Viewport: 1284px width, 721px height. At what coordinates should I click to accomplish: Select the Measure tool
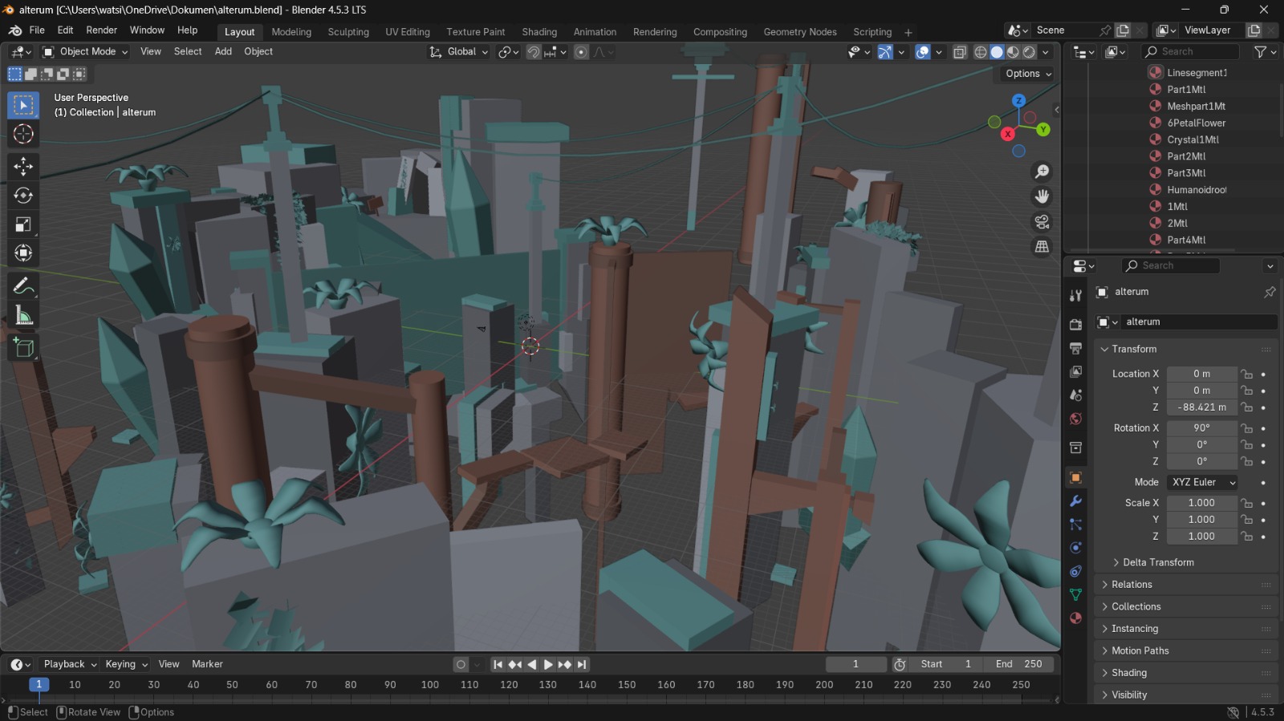pos(23,316)
